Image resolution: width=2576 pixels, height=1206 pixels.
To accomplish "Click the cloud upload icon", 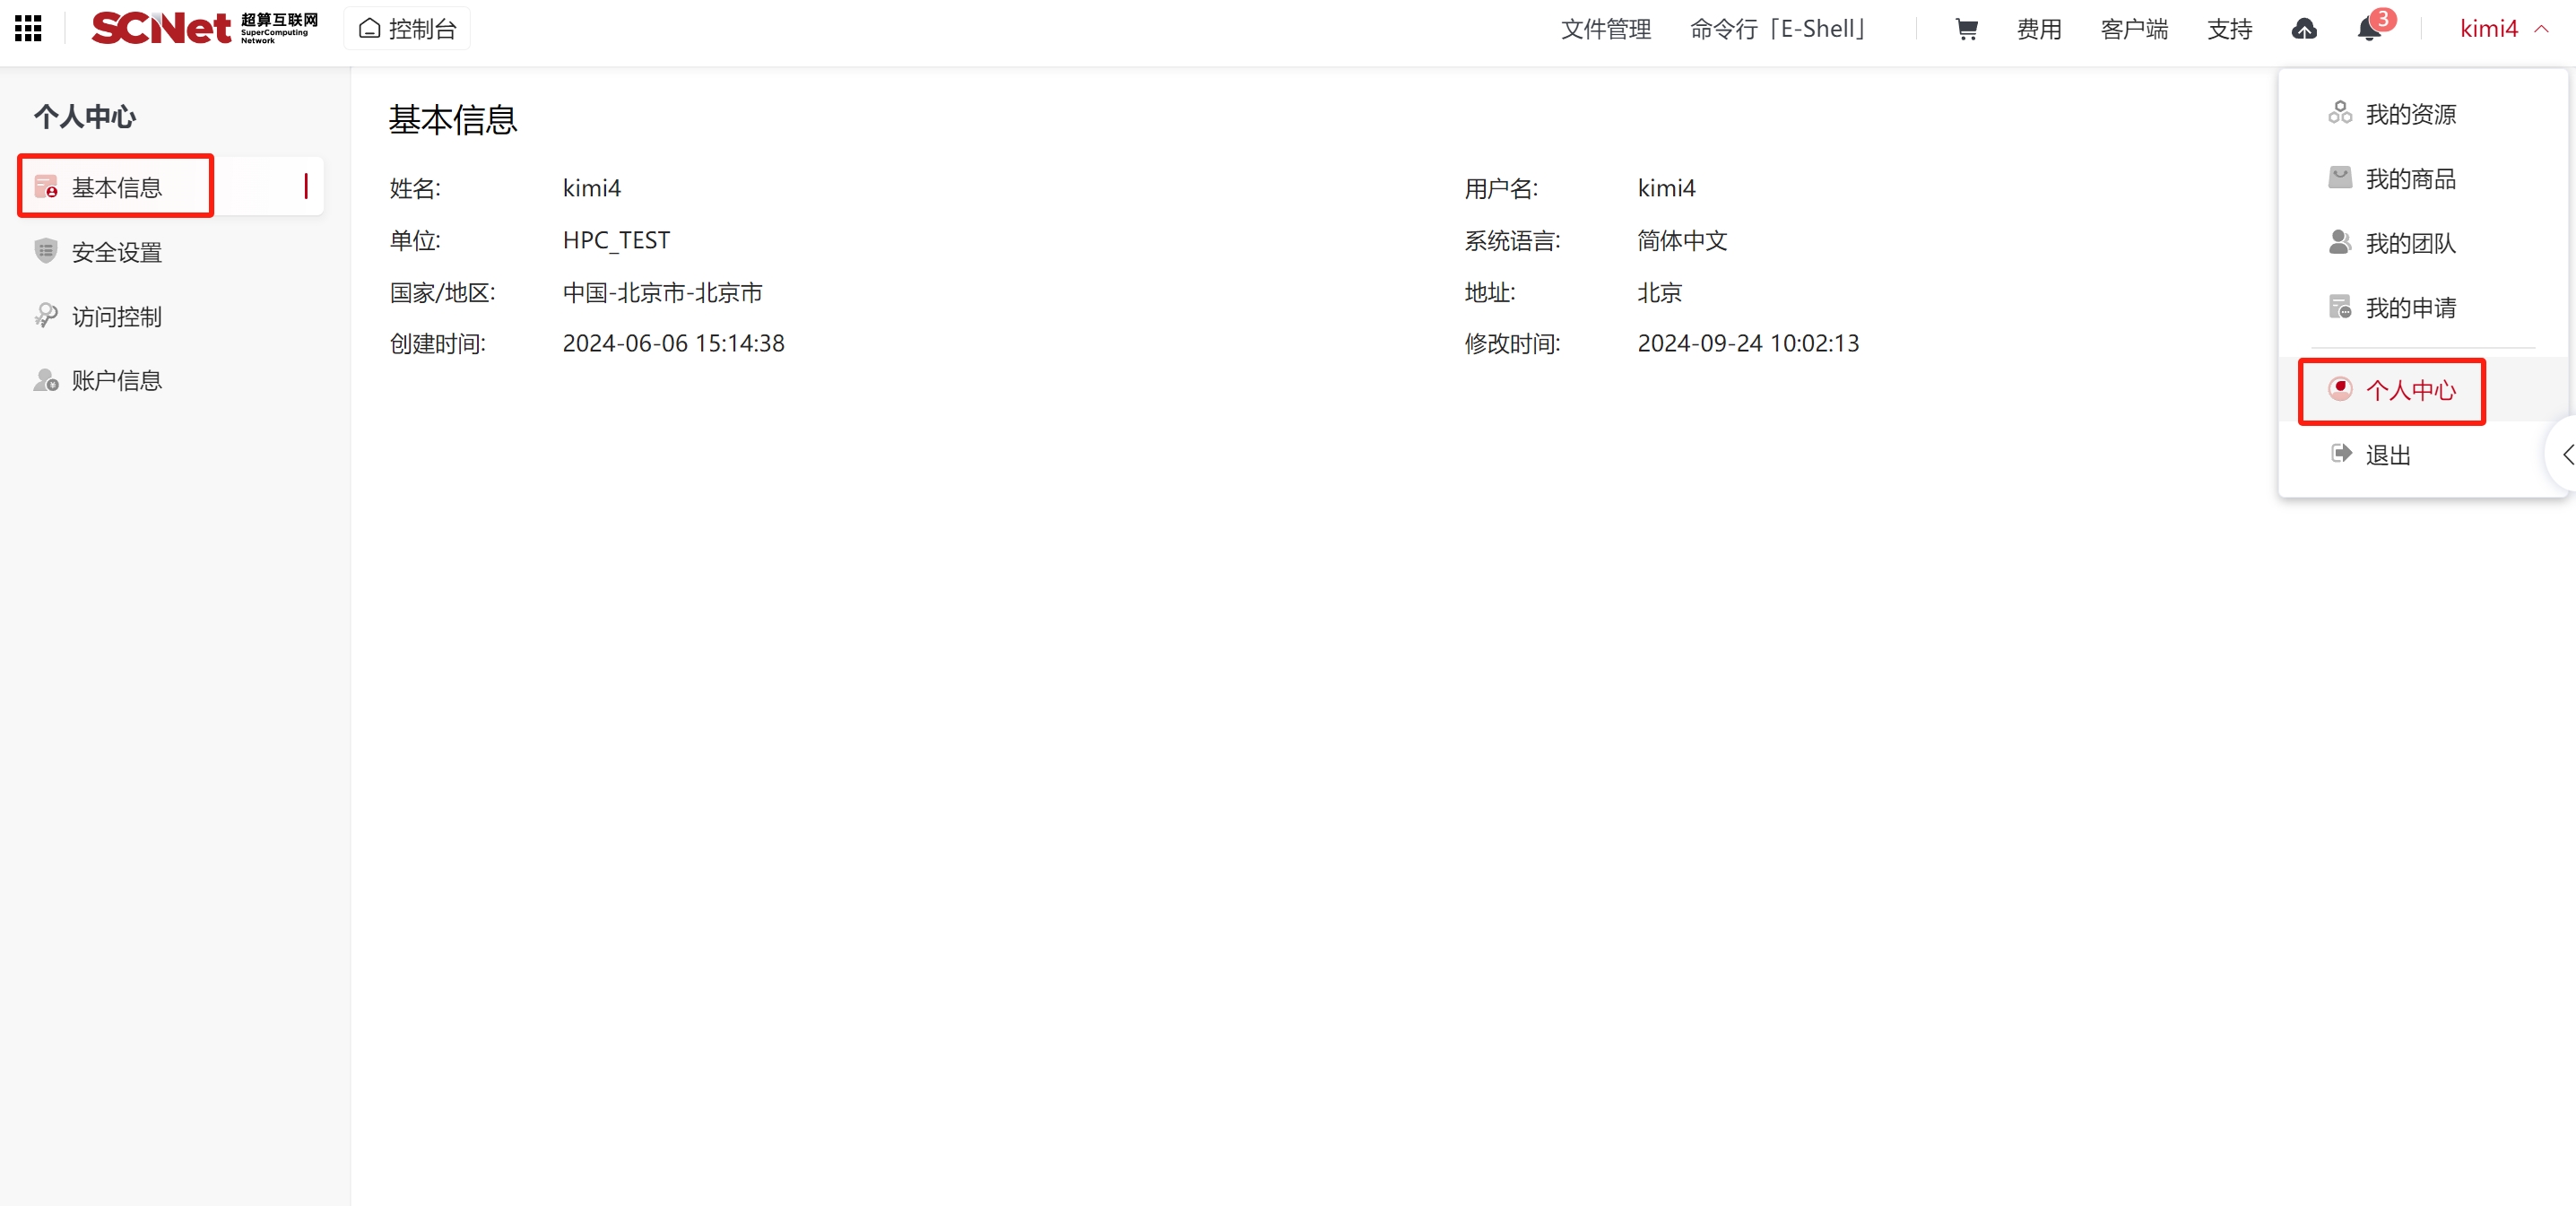I will (2304, 29).
